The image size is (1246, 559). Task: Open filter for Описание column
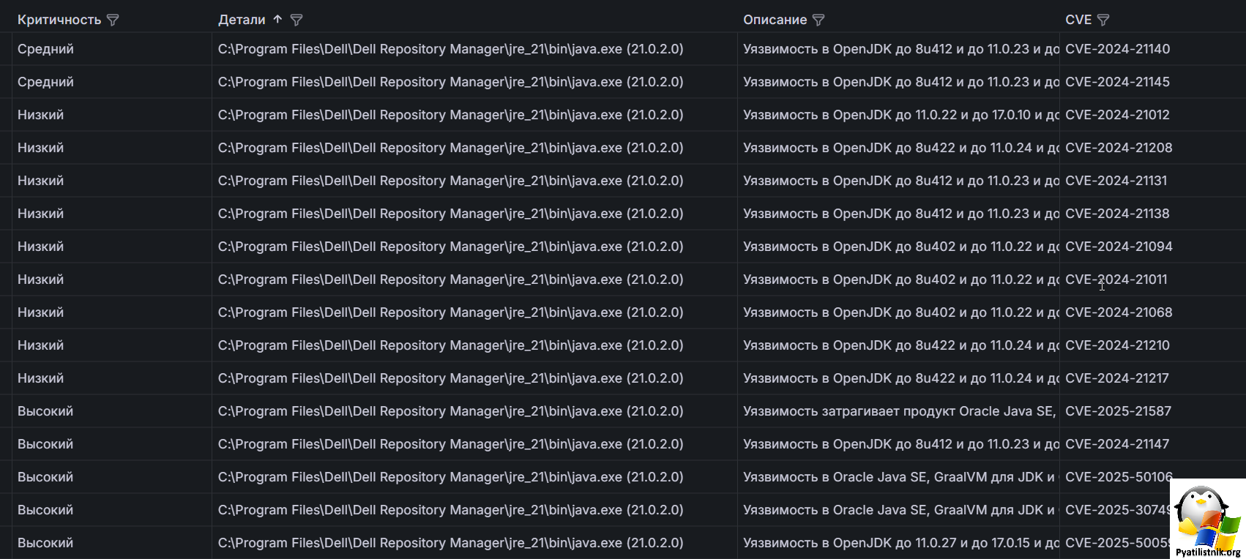pos(818,20)
